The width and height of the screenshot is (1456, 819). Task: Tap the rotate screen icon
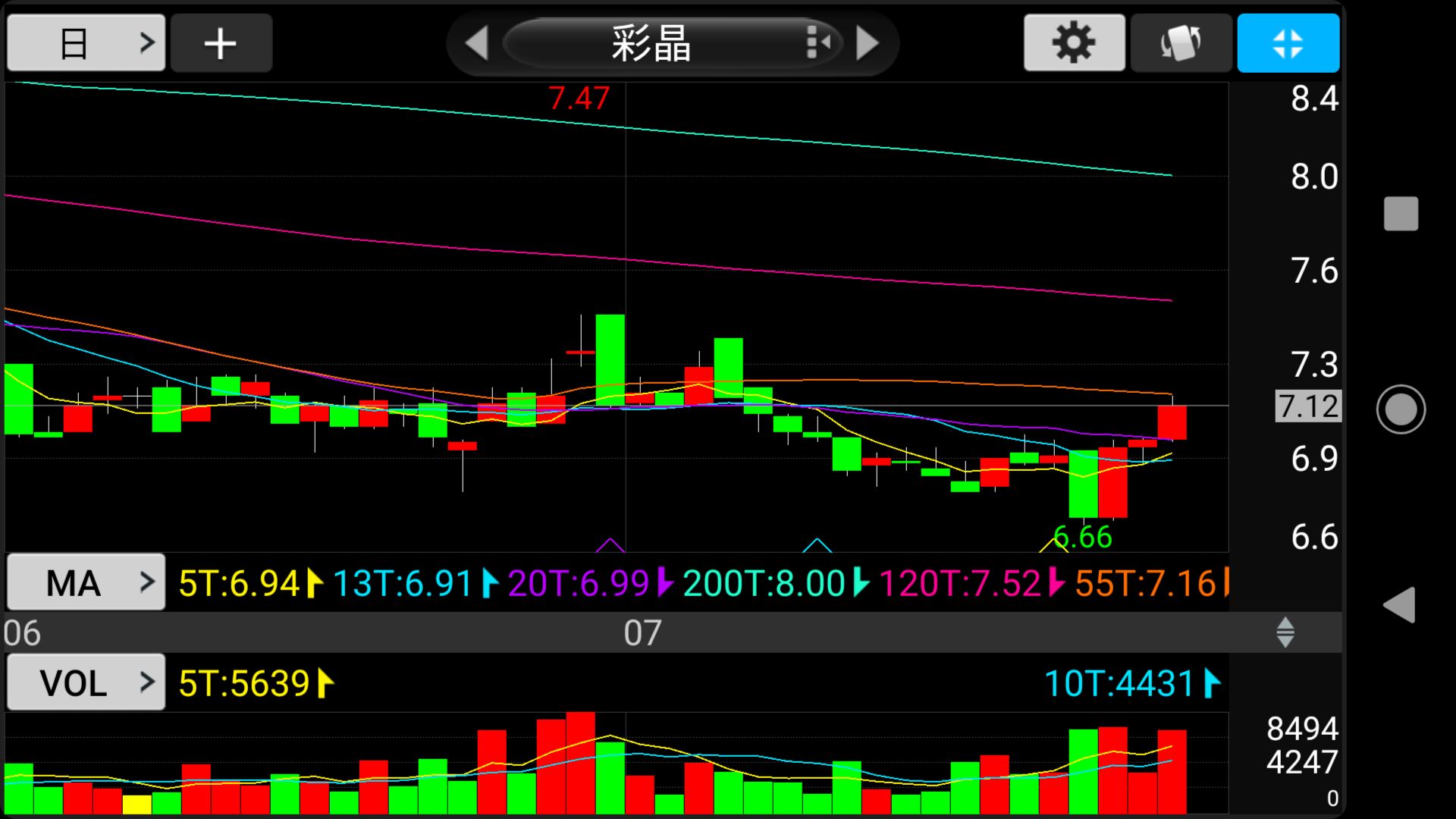tap(1181, 43)
